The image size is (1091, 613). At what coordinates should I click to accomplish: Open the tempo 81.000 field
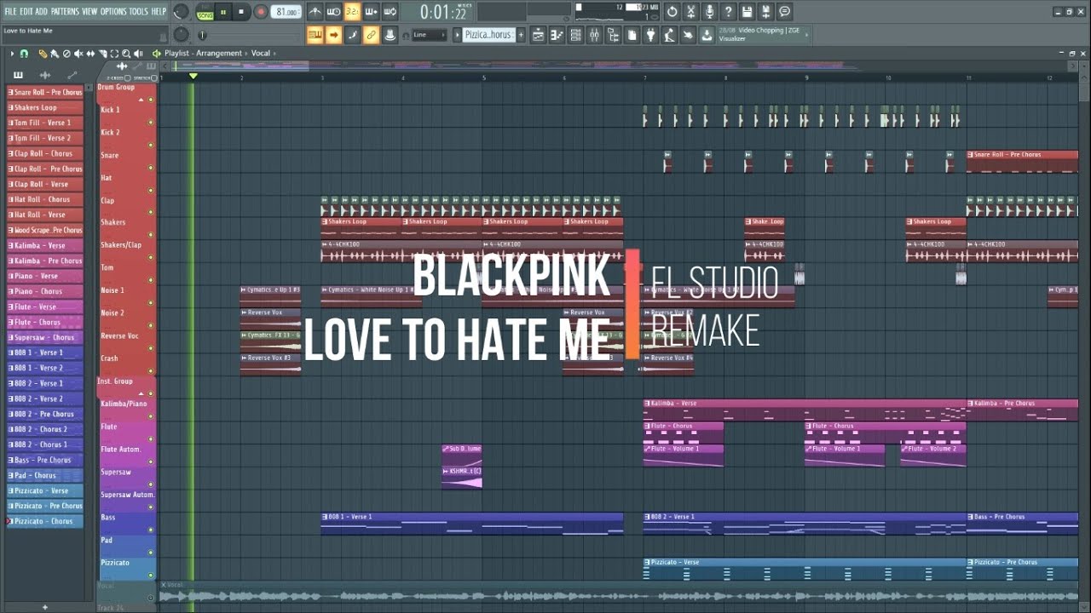[286, 12]
